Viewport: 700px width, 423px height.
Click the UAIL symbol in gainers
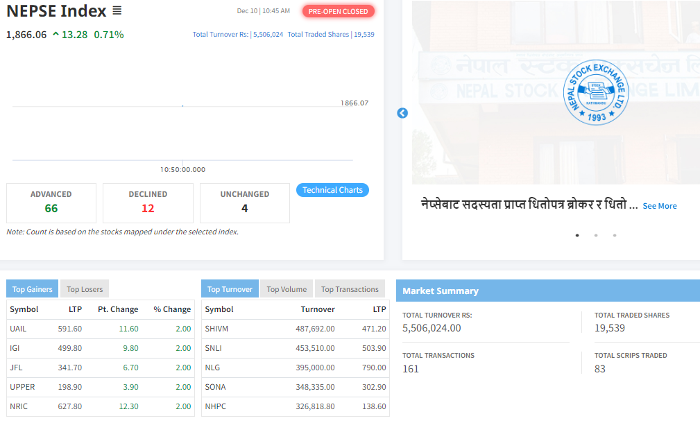coord(18,329)
